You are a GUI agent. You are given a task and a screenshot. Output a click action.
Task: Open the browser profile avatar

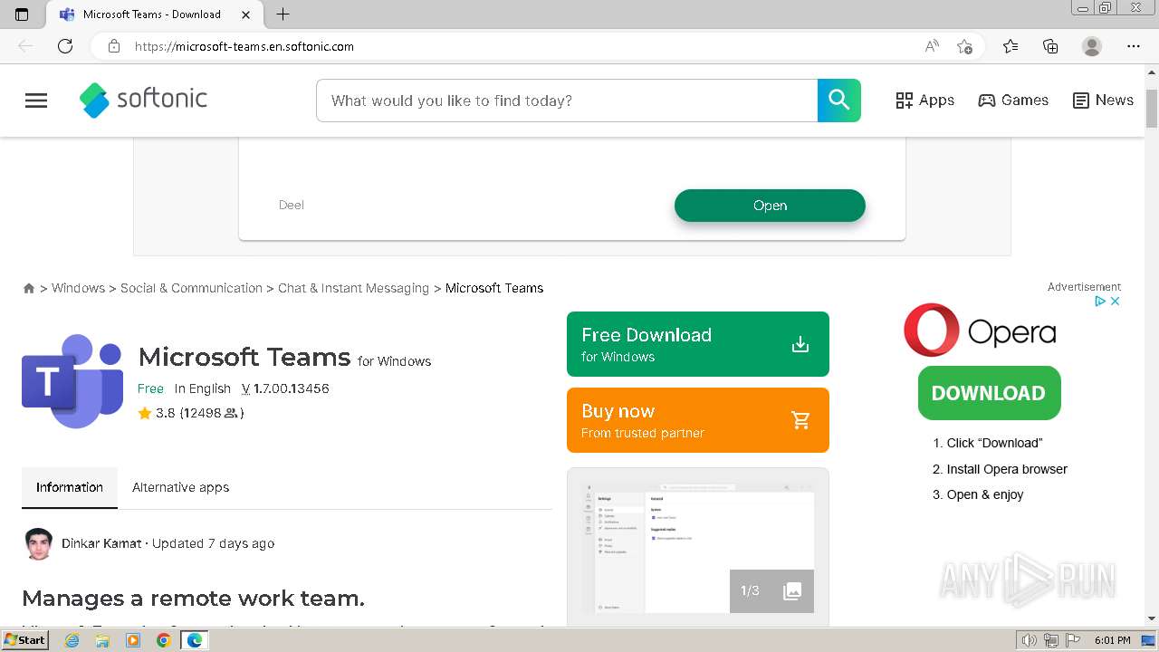[x=1092, y=46]
